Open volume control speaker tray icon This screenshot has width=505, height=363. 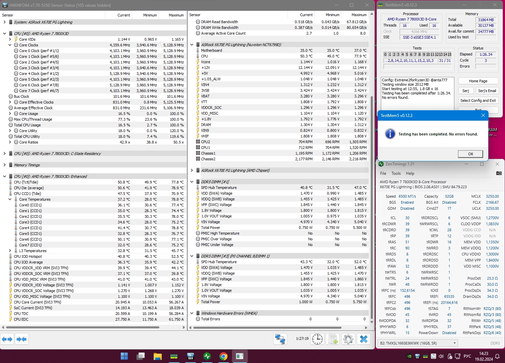click(x=441, y=356)
